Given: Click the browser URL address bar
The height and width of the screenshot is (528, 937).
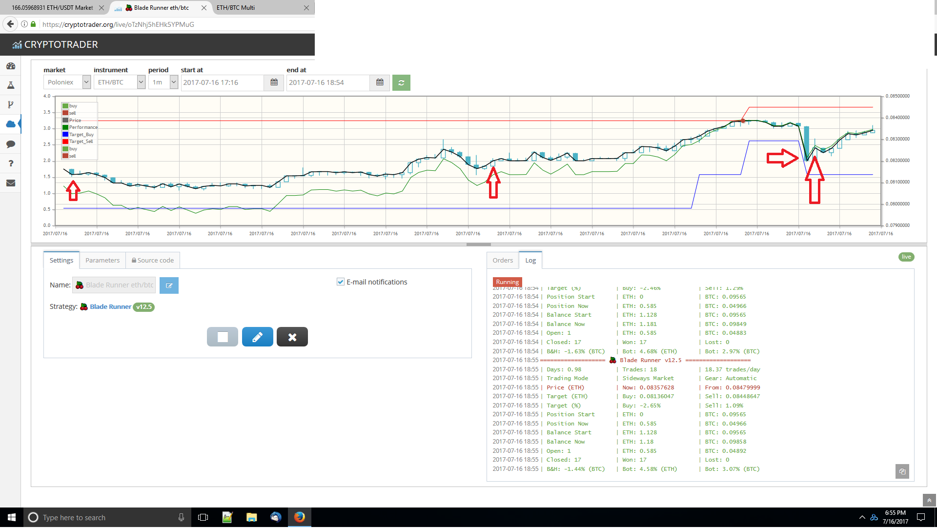Looking at the screenshot, I should click(x=176, y=24).
